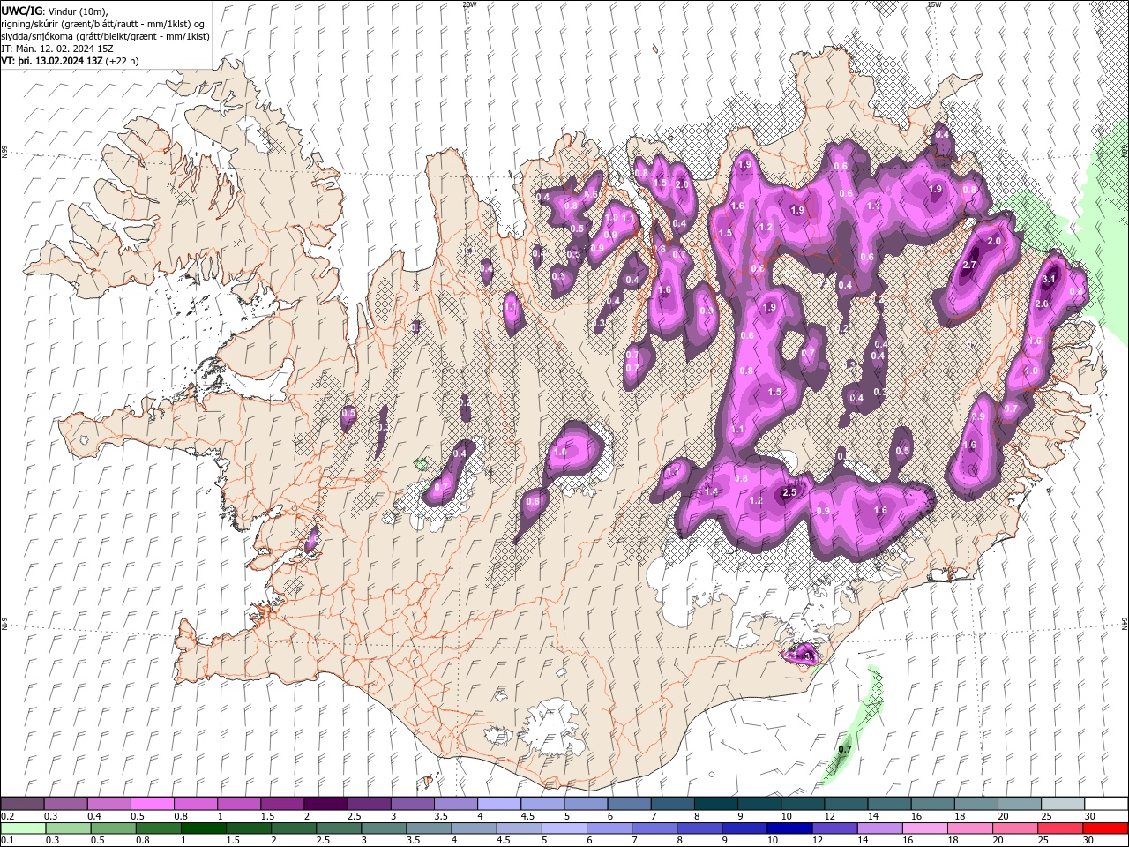Pick the pale grey swatch between 25 and 30 in snow legend

tap(1062, 804)
